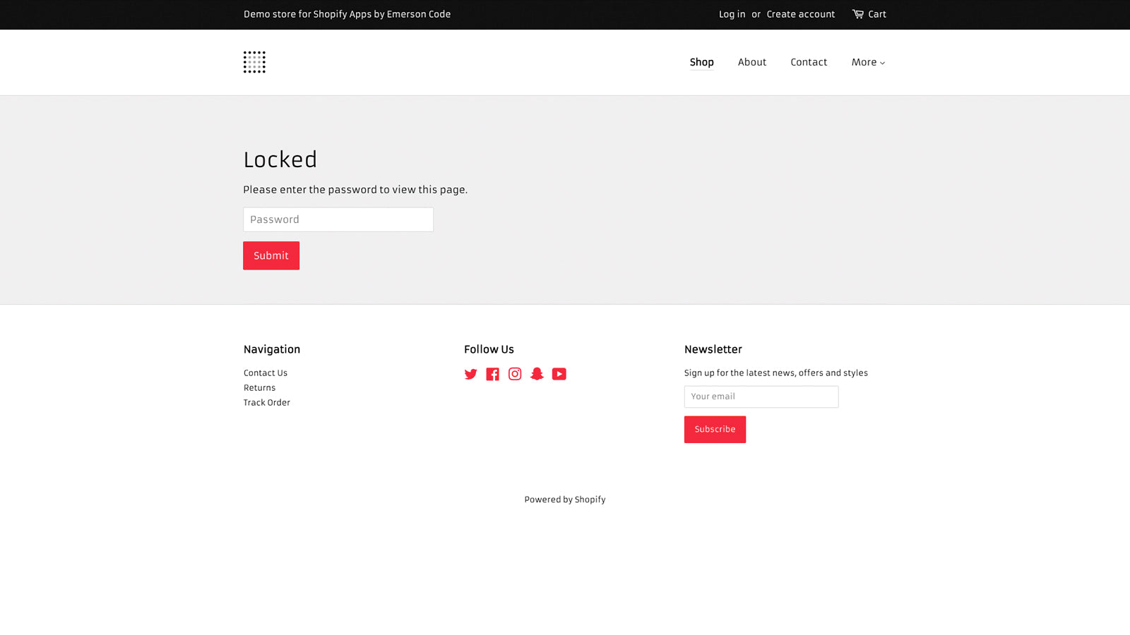The image size is (1130, 635).
Task: Visit the Facebook page icon
Action: click(492, 374)
